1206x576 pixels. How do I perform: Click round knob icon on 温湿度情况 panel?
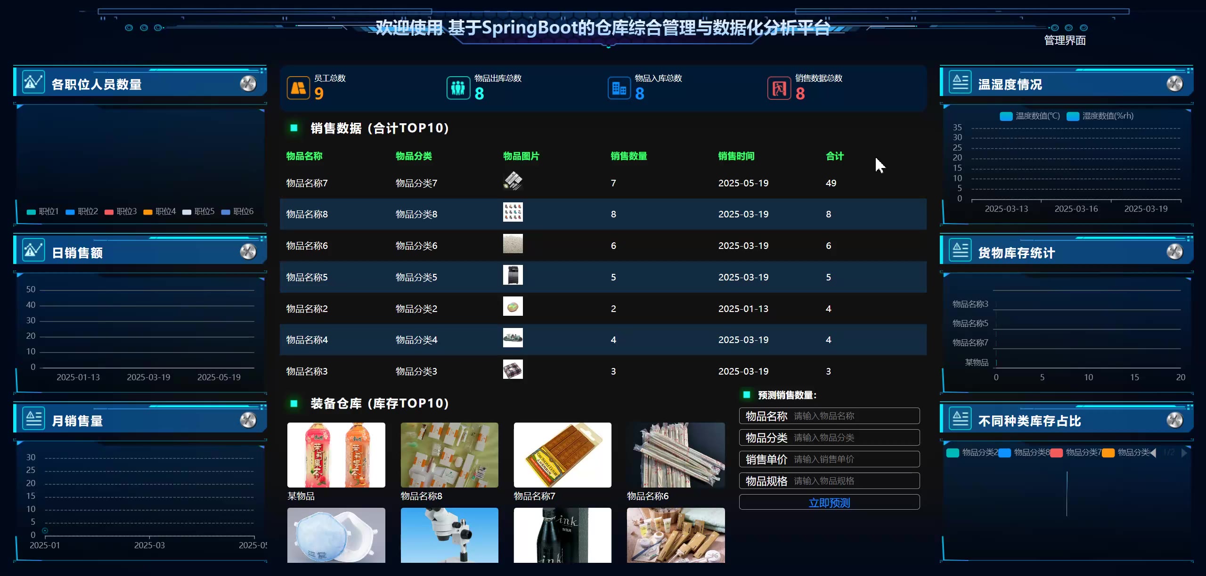click(1174, 84)
